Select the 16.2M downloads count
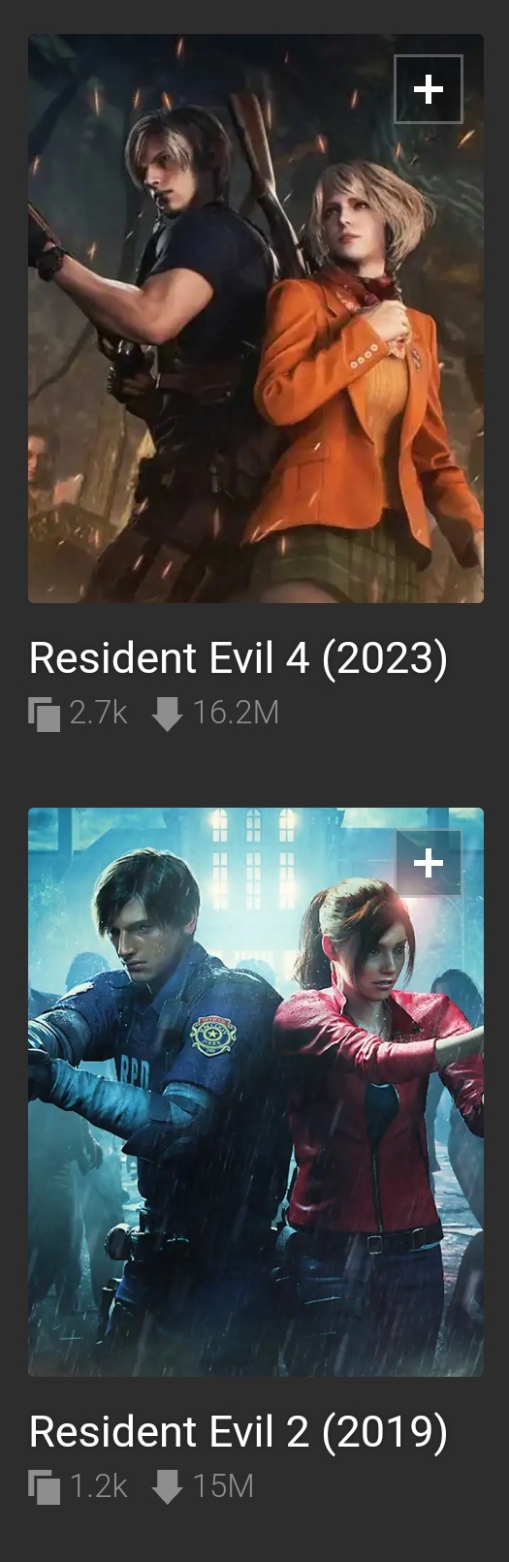Viewport: 509px width, 1562px height. click(x=236, y=713)
